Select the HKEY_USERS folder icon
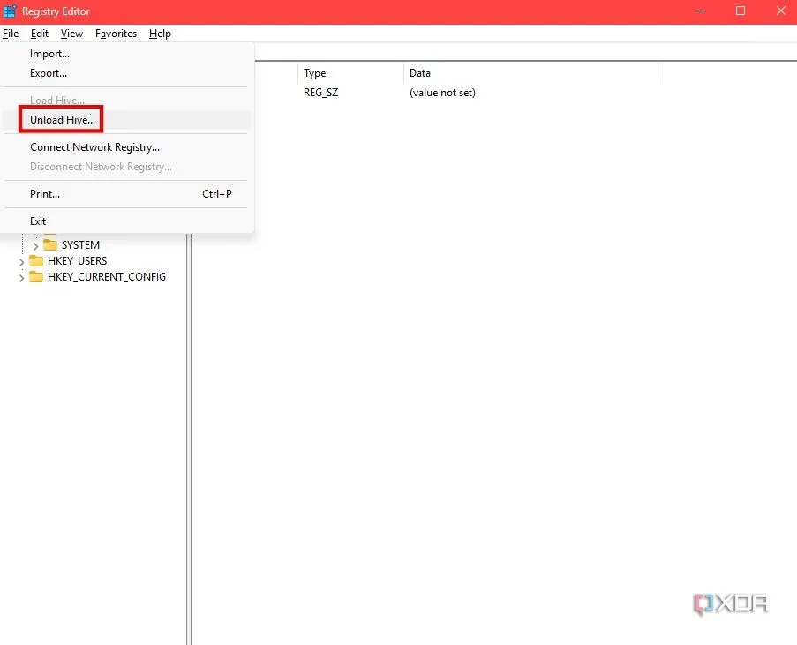The width and height of the screenshot is (797, 645). [36, 261]
